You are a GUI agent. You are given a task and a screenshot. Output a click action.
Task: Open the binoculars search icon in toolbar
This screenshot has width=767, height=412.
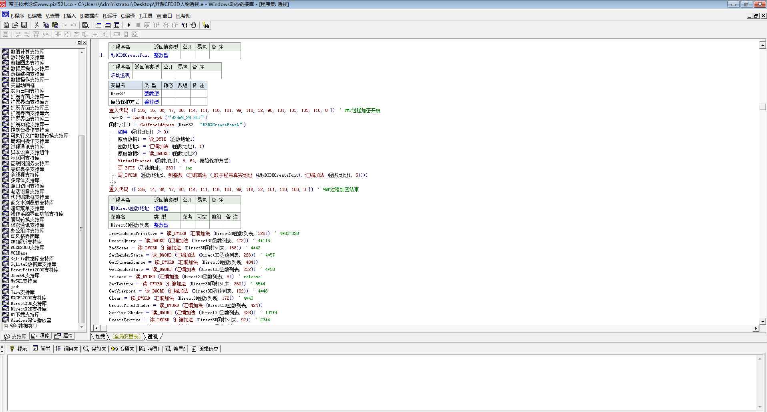pyautogui.click(x=206, y=25)
